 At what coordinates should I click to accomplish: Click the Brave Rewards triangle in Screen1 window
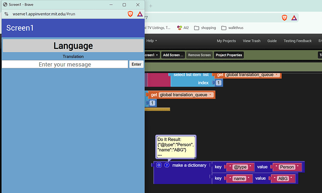pyautogui.click(x=140, y=14)
